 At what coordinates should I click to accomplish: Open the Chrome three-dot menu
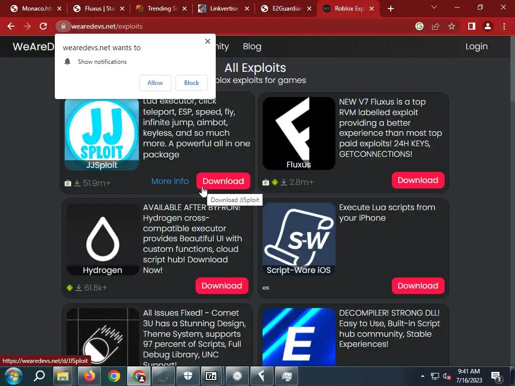pyautogui.click(x=504, y=26)
